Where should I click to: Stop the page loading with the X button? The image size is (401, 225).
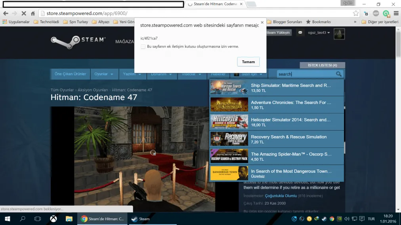point(24,13)
